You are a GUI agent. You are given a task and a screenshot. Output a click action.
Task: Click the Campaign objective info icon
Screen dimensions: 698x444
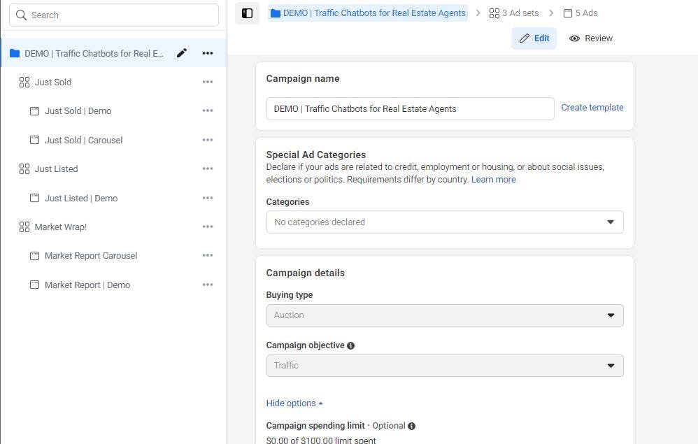(351, 345)
